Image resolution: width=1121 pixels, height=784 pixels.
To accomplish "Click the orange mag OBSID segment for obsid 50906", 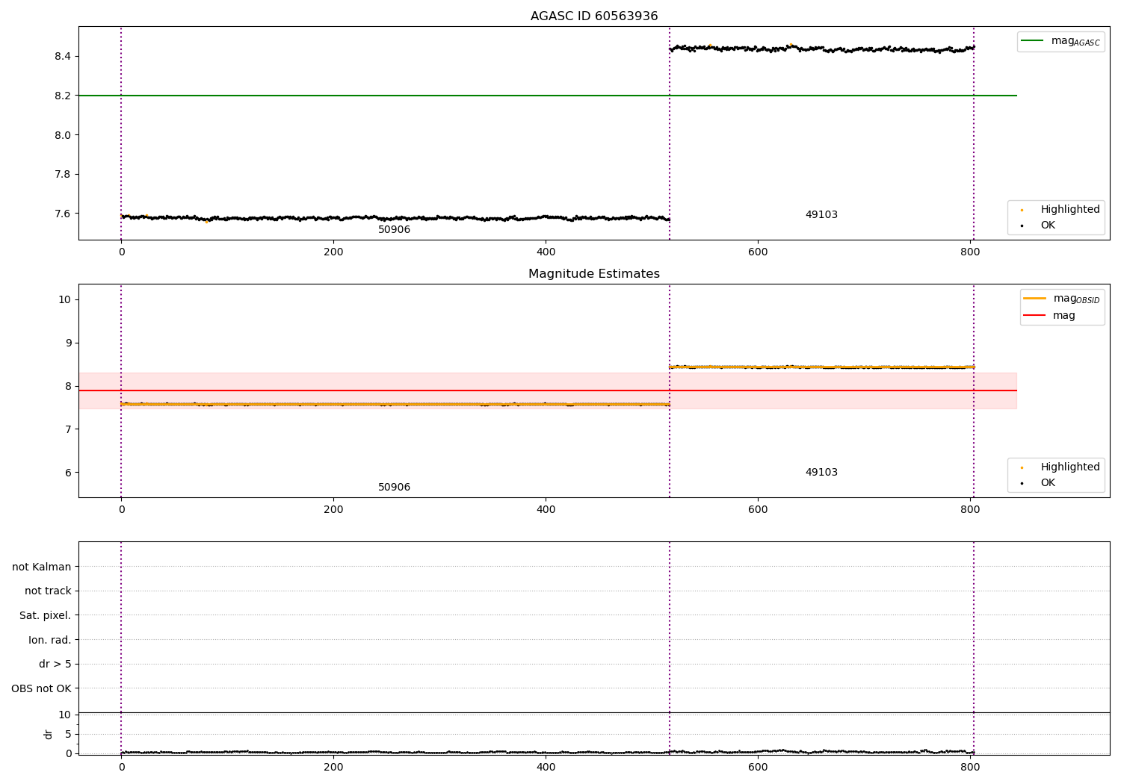I will pos(395,404).
